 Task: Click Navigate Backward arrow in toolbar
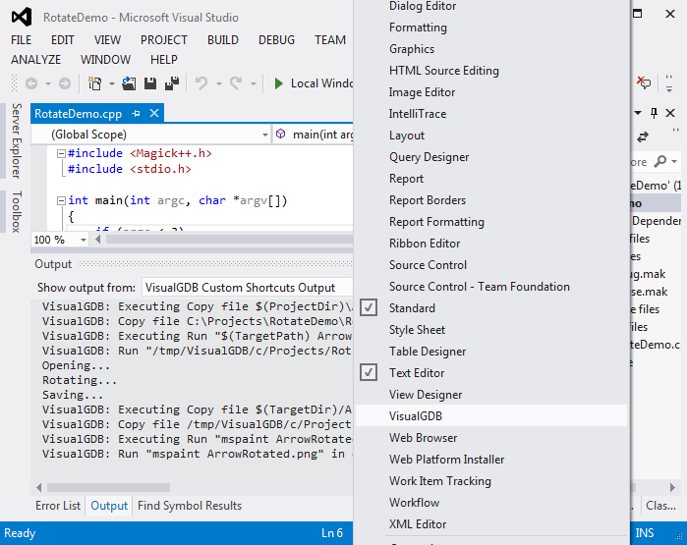[31, 83]
